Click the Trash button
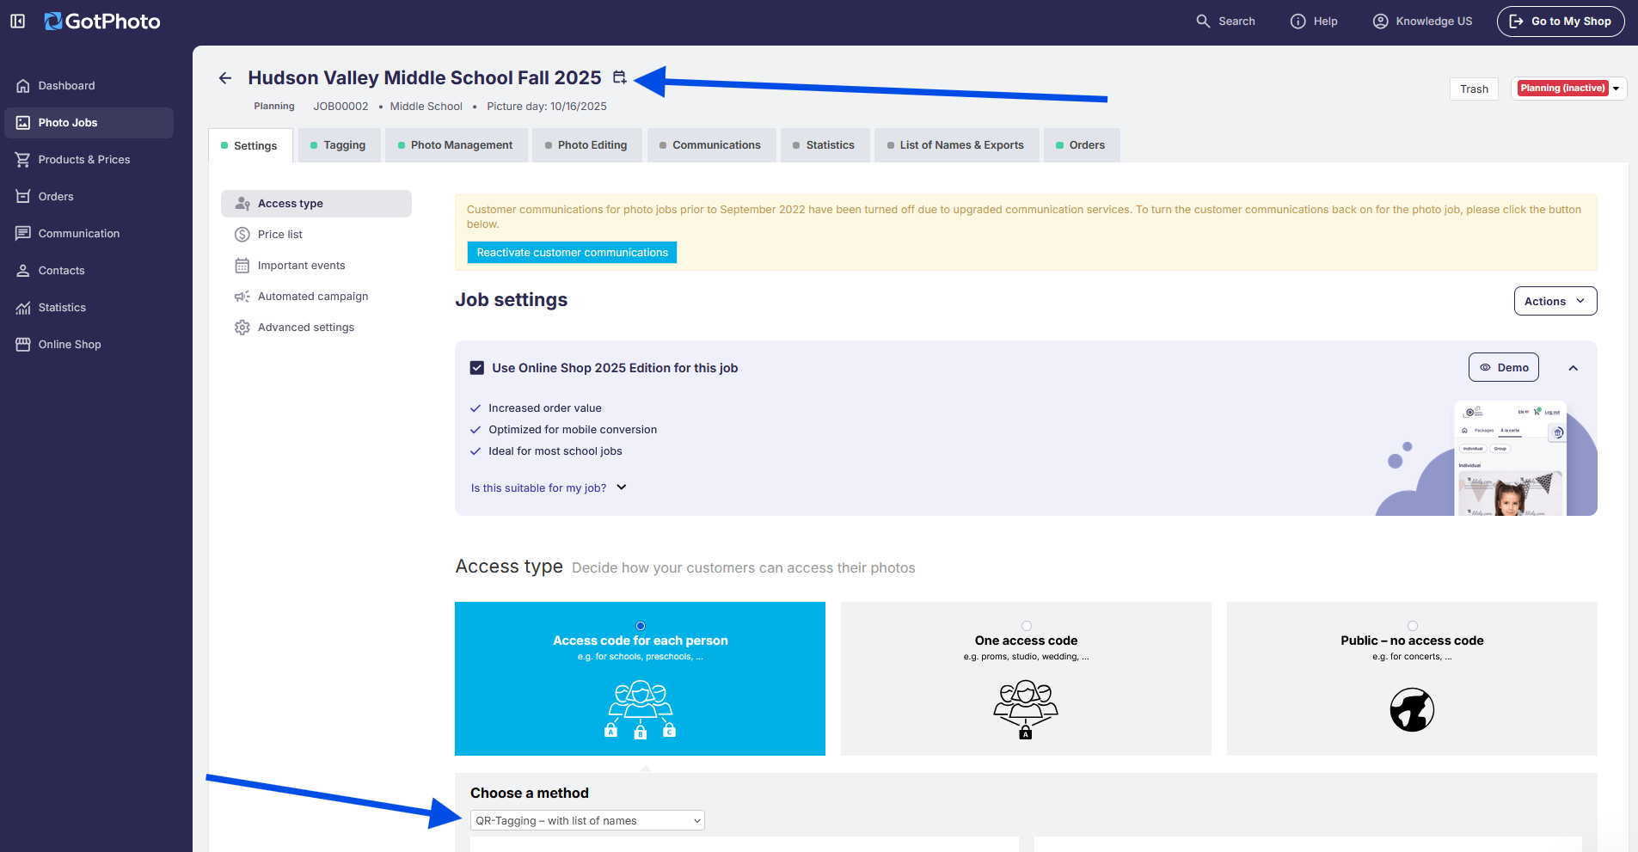Image resolution: width=1638 pixels, height=852 pixels. (x=1474, y=89)
